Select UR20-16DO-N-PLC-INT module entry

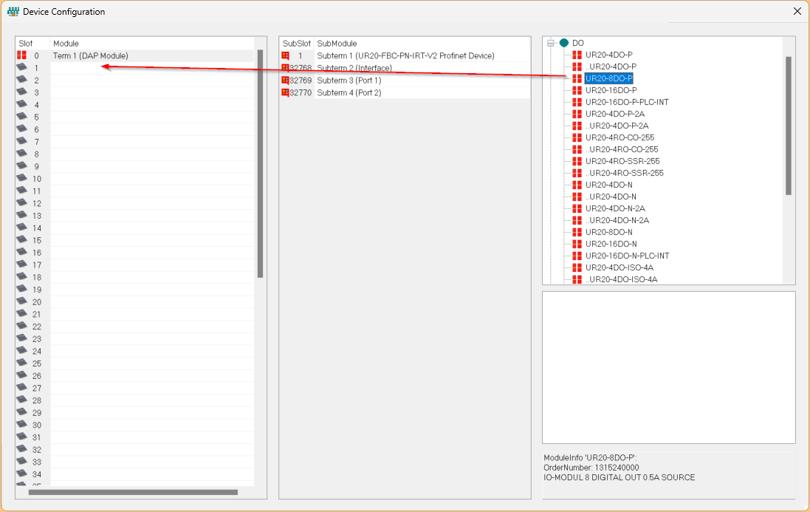[627, 256]
